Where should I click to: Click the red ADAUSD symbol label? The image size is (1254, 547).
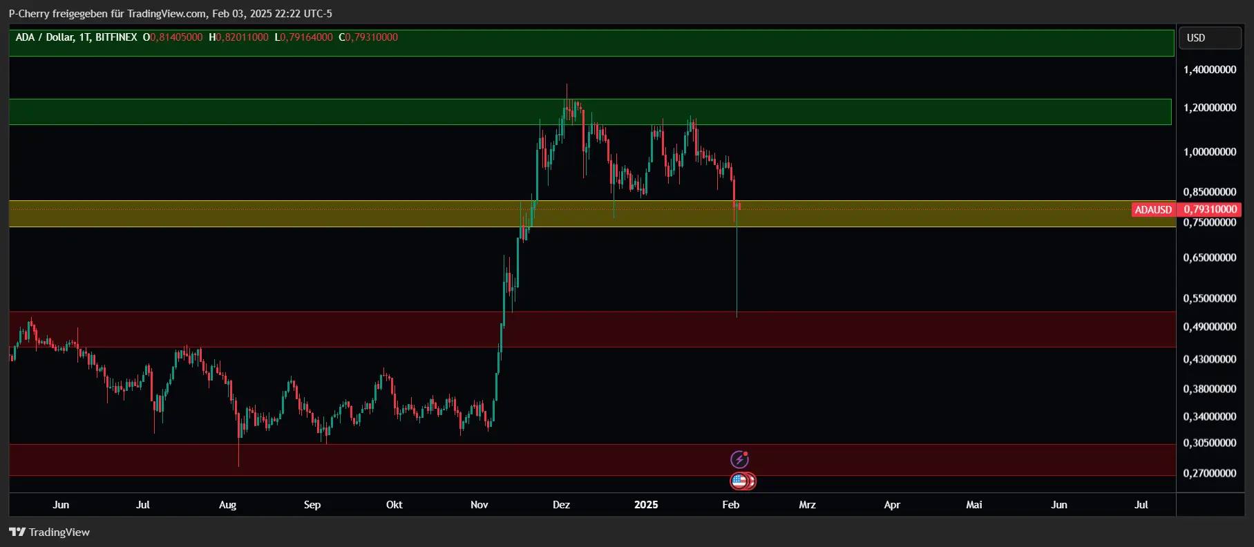coord(1153,210)
